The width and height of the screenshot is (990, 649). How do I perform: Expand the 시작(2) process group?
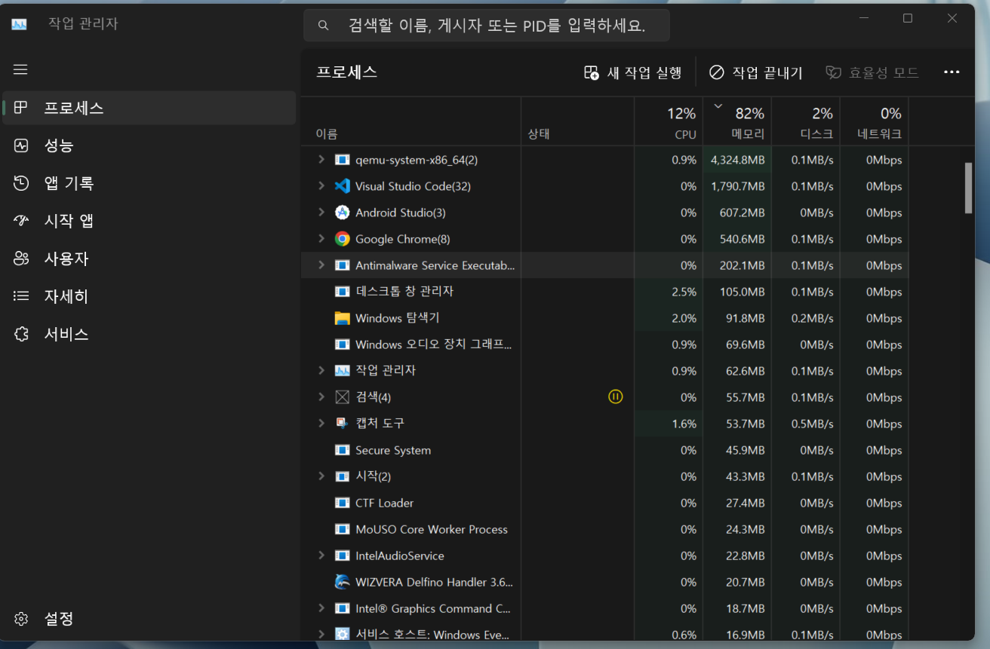[x=321, y=476]
